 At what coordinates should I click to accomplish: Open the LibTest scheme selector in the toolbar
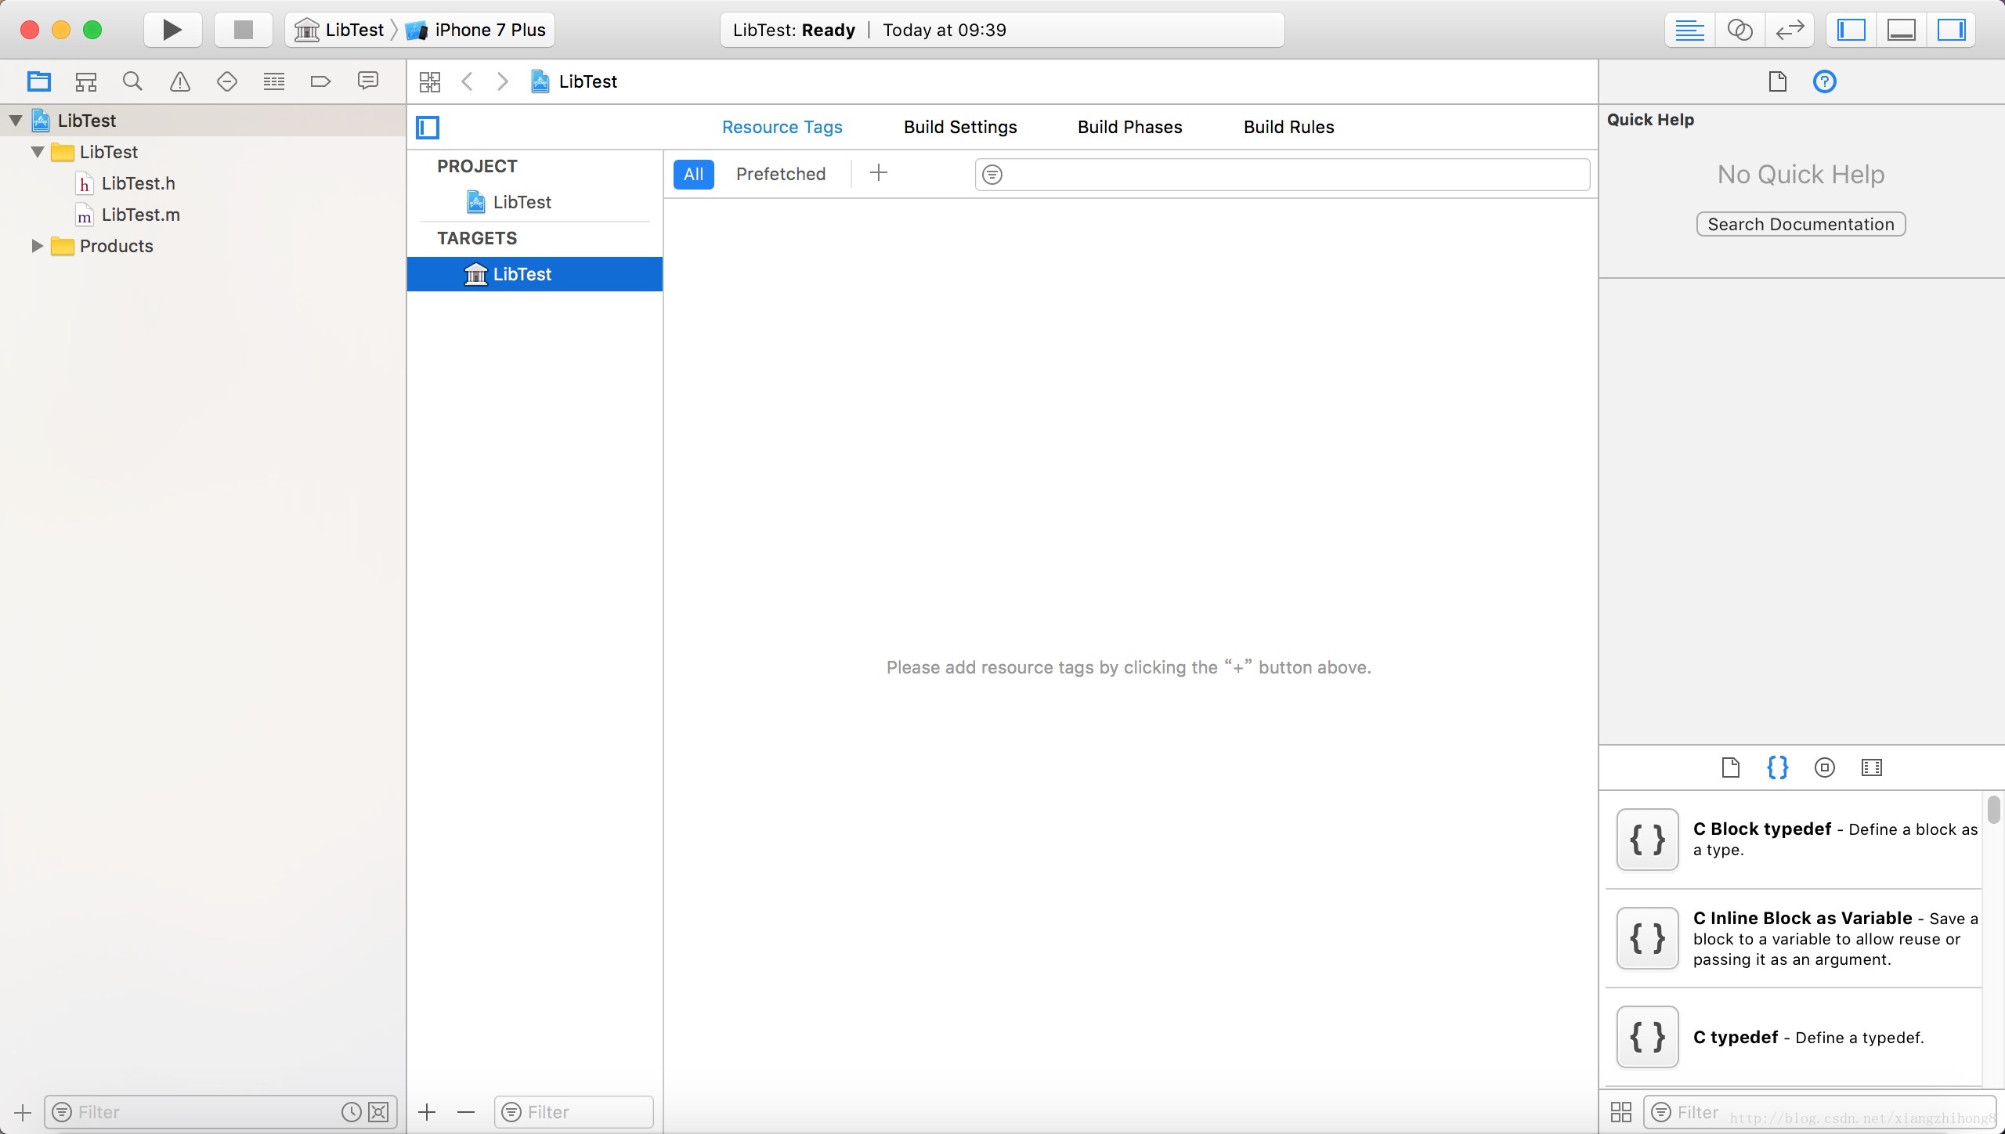click(x=340, y=31)
